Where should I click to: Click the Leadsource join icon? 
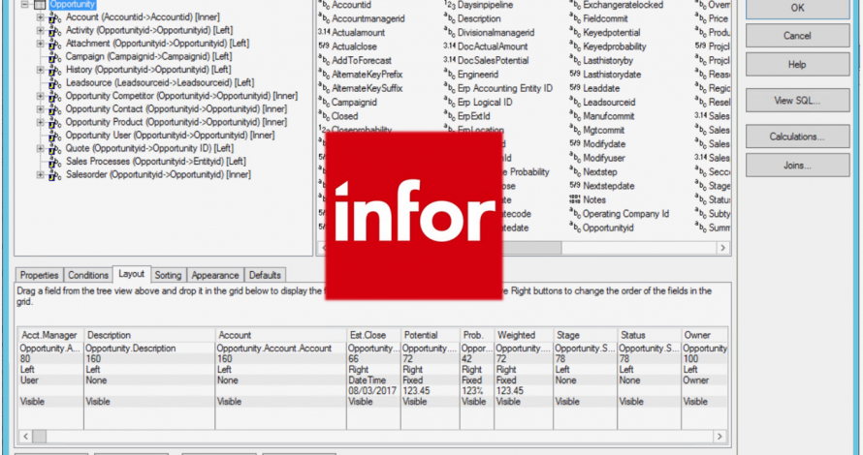54,83
